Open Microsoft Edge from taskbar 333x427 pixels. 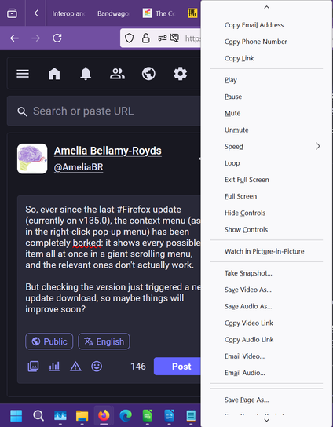[126, 416]
